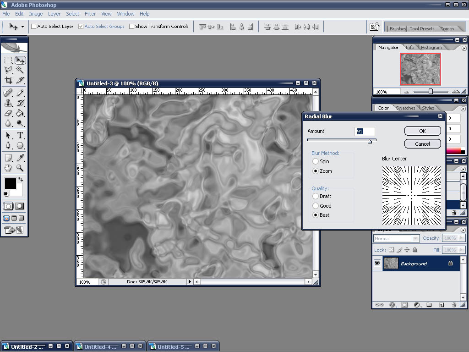Switch to the Histogram tab
This screenshot has height=352, width=469.
431,48
